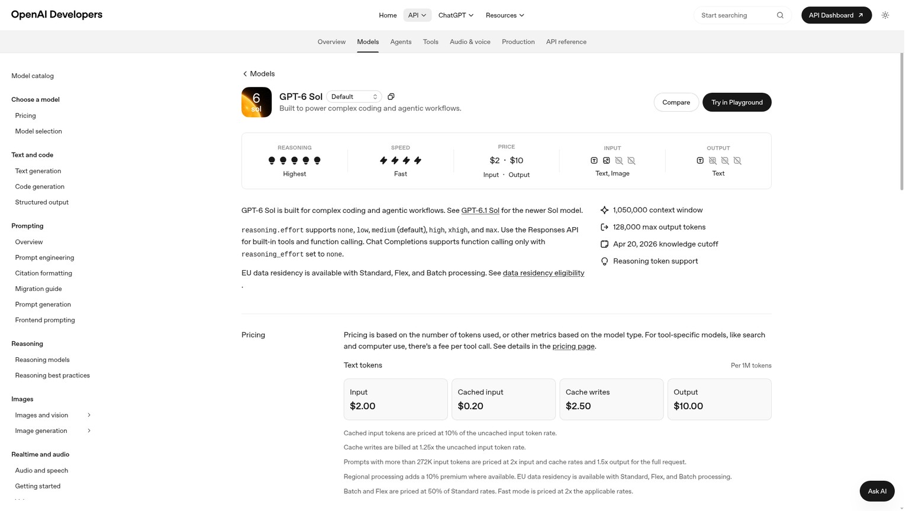Click the max output tokens arrow icon

(x=604, y=227)
